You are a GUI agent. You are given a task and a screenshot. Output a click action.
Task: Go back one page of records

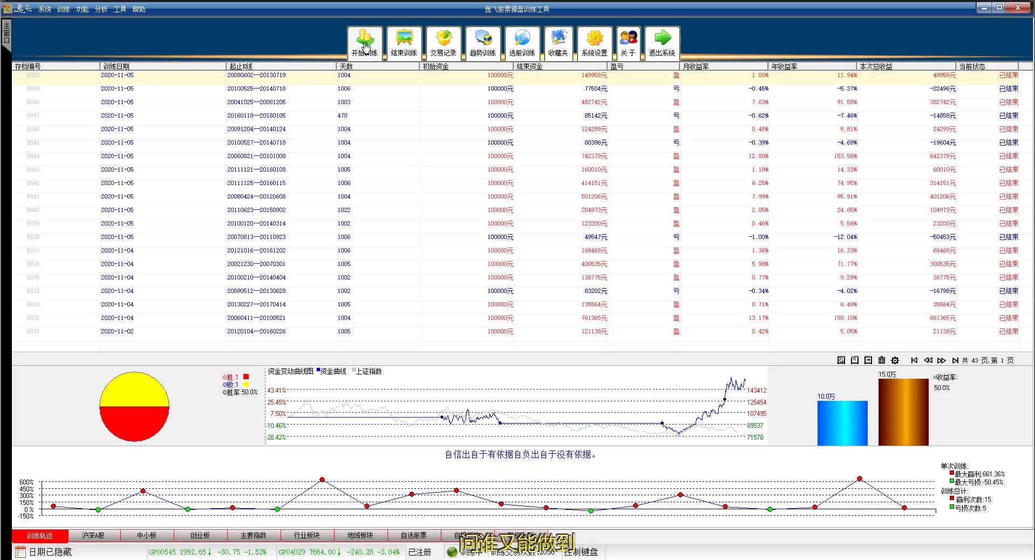(x=928, y=360)
